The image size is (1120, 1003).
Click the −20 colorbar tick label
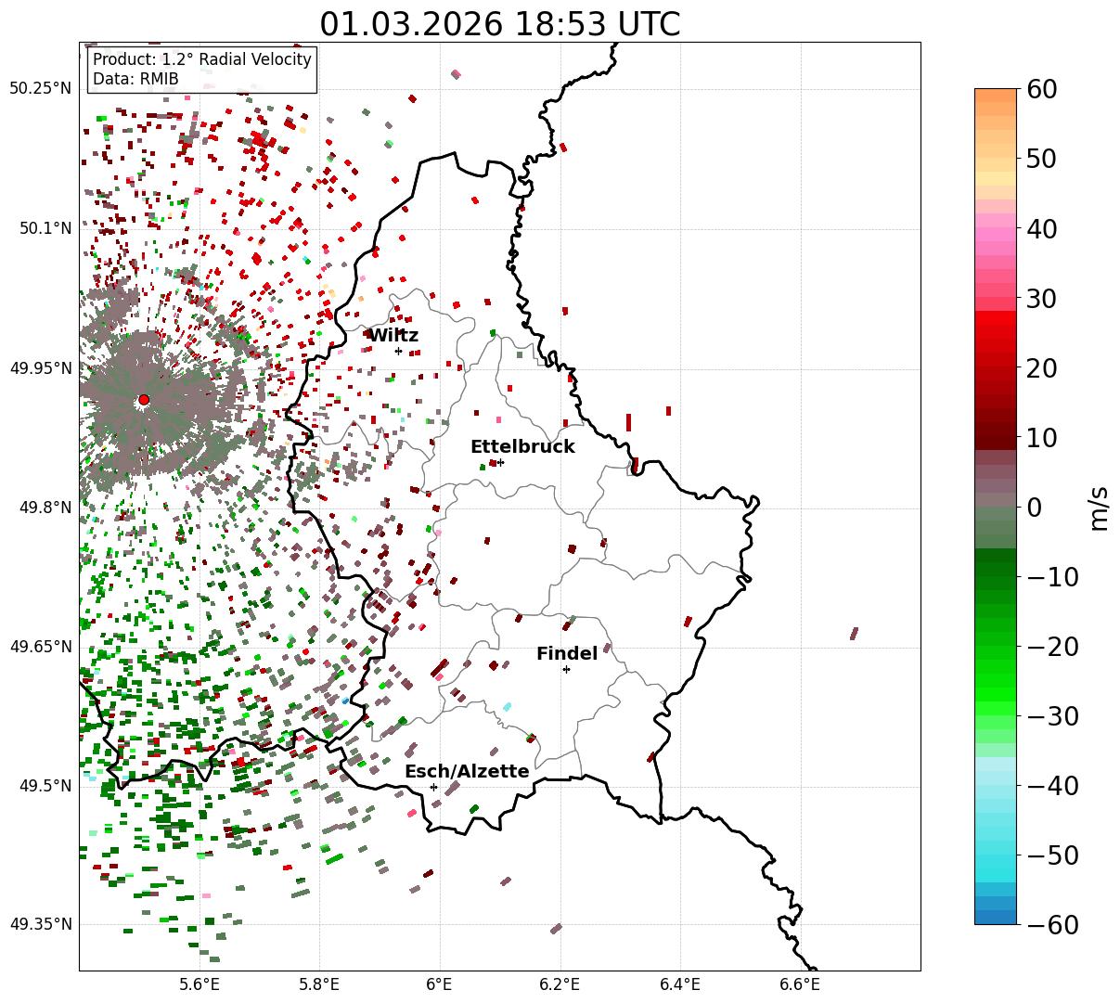(1052, 646)
